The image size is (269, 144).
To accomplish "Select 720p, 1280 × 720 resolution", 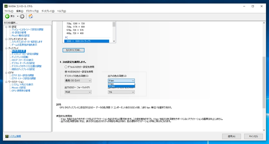I will [75, 23].
